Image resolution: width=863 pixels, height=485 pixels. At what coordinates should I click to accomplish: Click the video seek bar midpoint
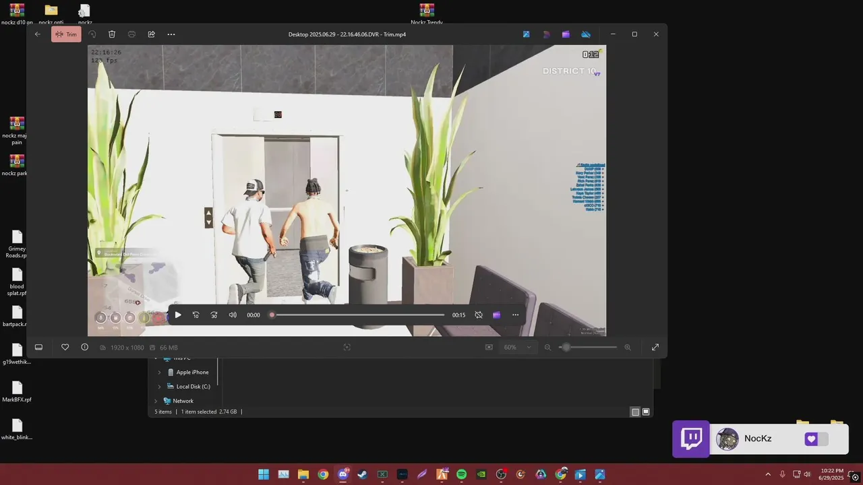click(x=358, y=315)
